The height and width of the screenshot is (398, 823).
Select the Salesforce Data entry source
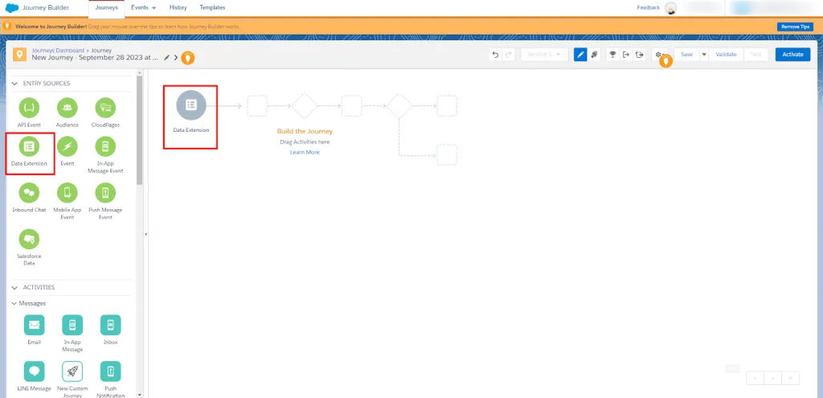click(x=29, y=239)
